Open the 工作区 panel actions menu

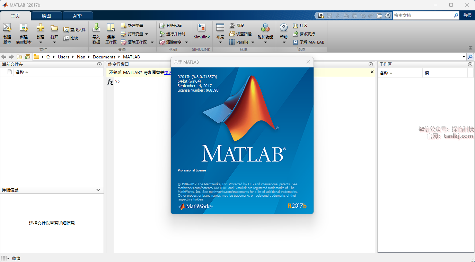[x=470, y=64]
